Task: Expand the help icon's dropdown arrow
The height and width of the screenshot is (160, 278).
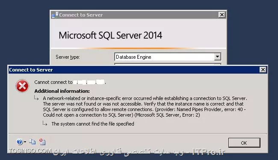Action: click(25, 142)
